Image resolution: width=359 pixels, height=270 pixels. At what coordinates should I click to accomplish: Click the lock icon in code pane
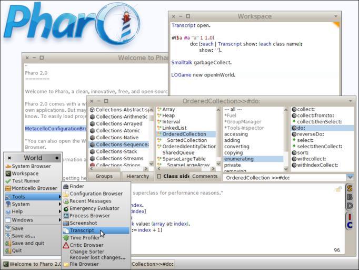(338, 189)
